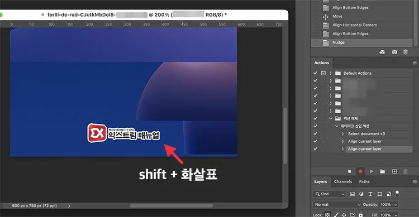Click prevent artboard auto-nesting lock icon
The width and height of the screenshot is (419, 217).
click(x=352, y=215)
